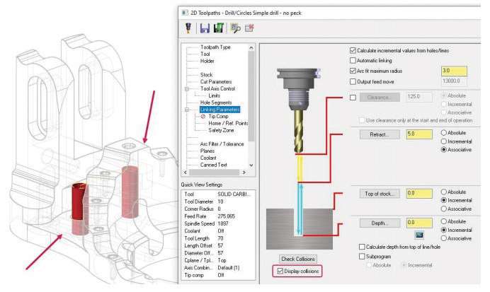Click the tree panel horizontal scrollbar
490x292 pixels.
(x=214, y=173)
